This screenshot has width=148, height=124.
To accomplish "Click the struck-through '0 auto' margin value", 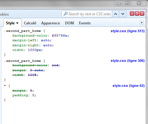I will [37, 70].
